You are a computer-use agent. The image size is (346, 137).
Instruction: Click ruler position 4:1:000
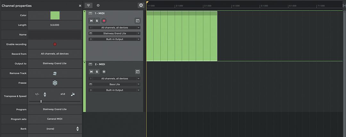236,6
